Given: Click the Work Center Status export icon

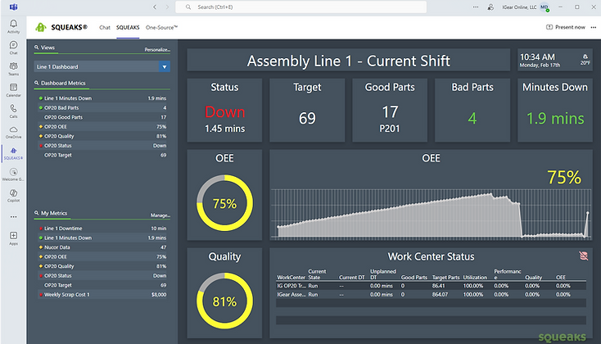Looking at the screenshot, I should (x=582, y=256).
